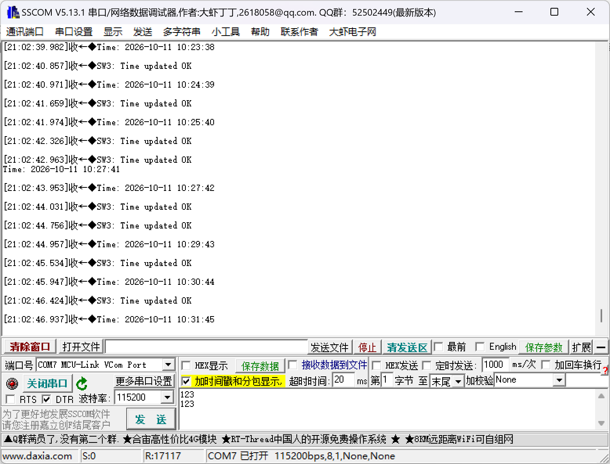Uncheck 加时间戳和分包显示 checkbox
This screenshot has width=610, height=464.
click(186, 381)
